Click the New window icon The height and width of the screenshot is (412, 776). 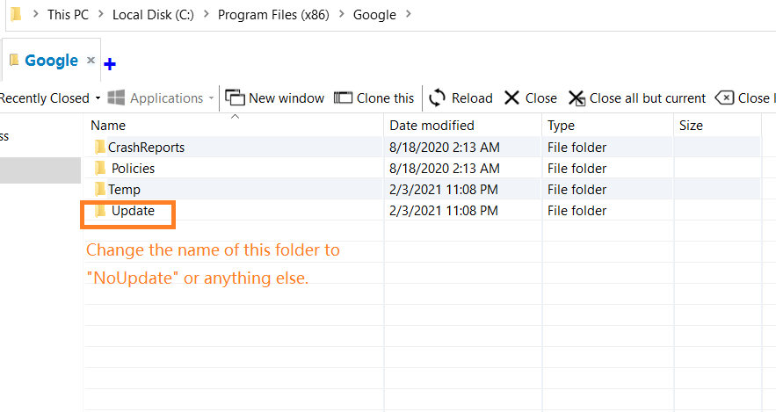click(x=235, y=98)
